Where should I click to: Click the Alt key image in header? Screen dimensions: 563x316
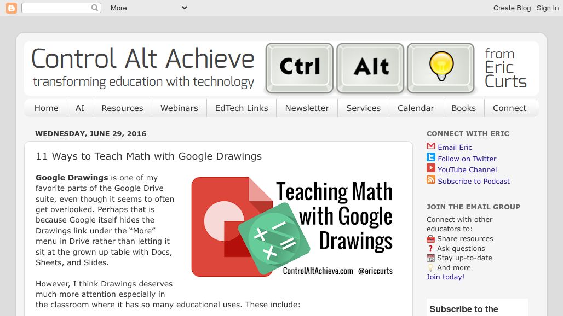coord(370,68)
